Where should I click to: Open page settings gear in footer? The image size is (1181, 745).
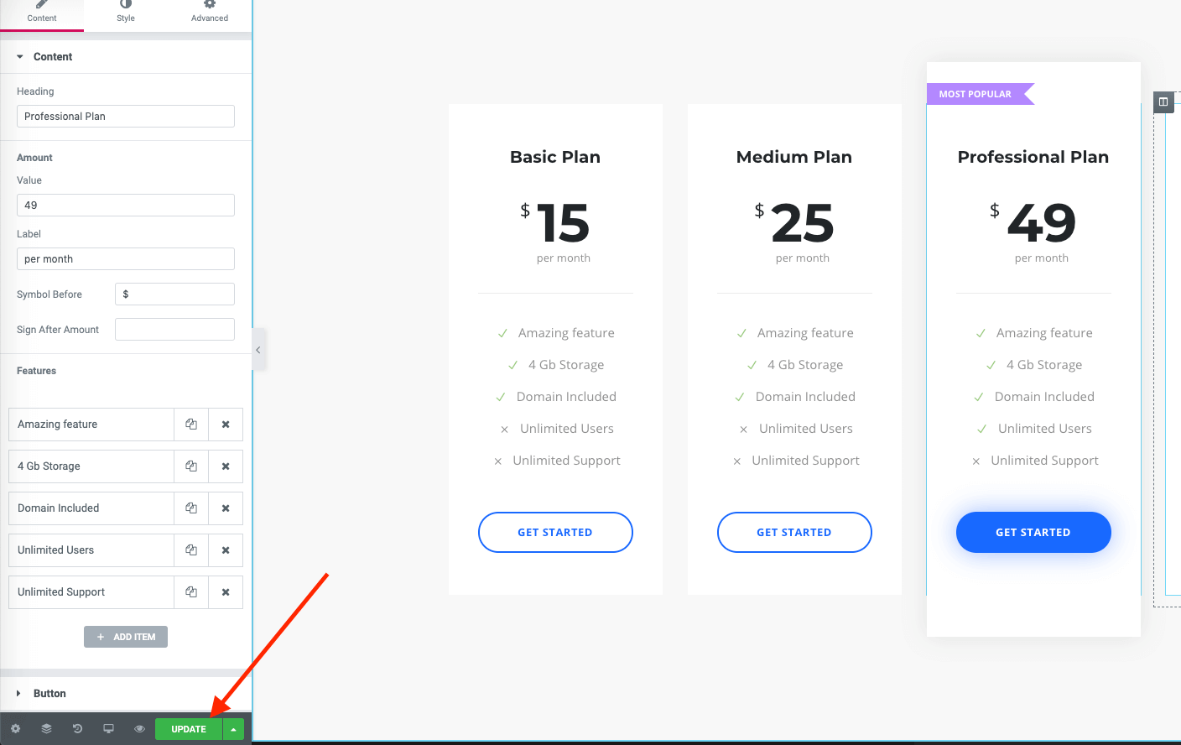[x=15, y=729]
